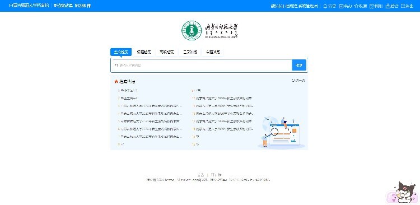Click the second footer link

click(216, 175)
